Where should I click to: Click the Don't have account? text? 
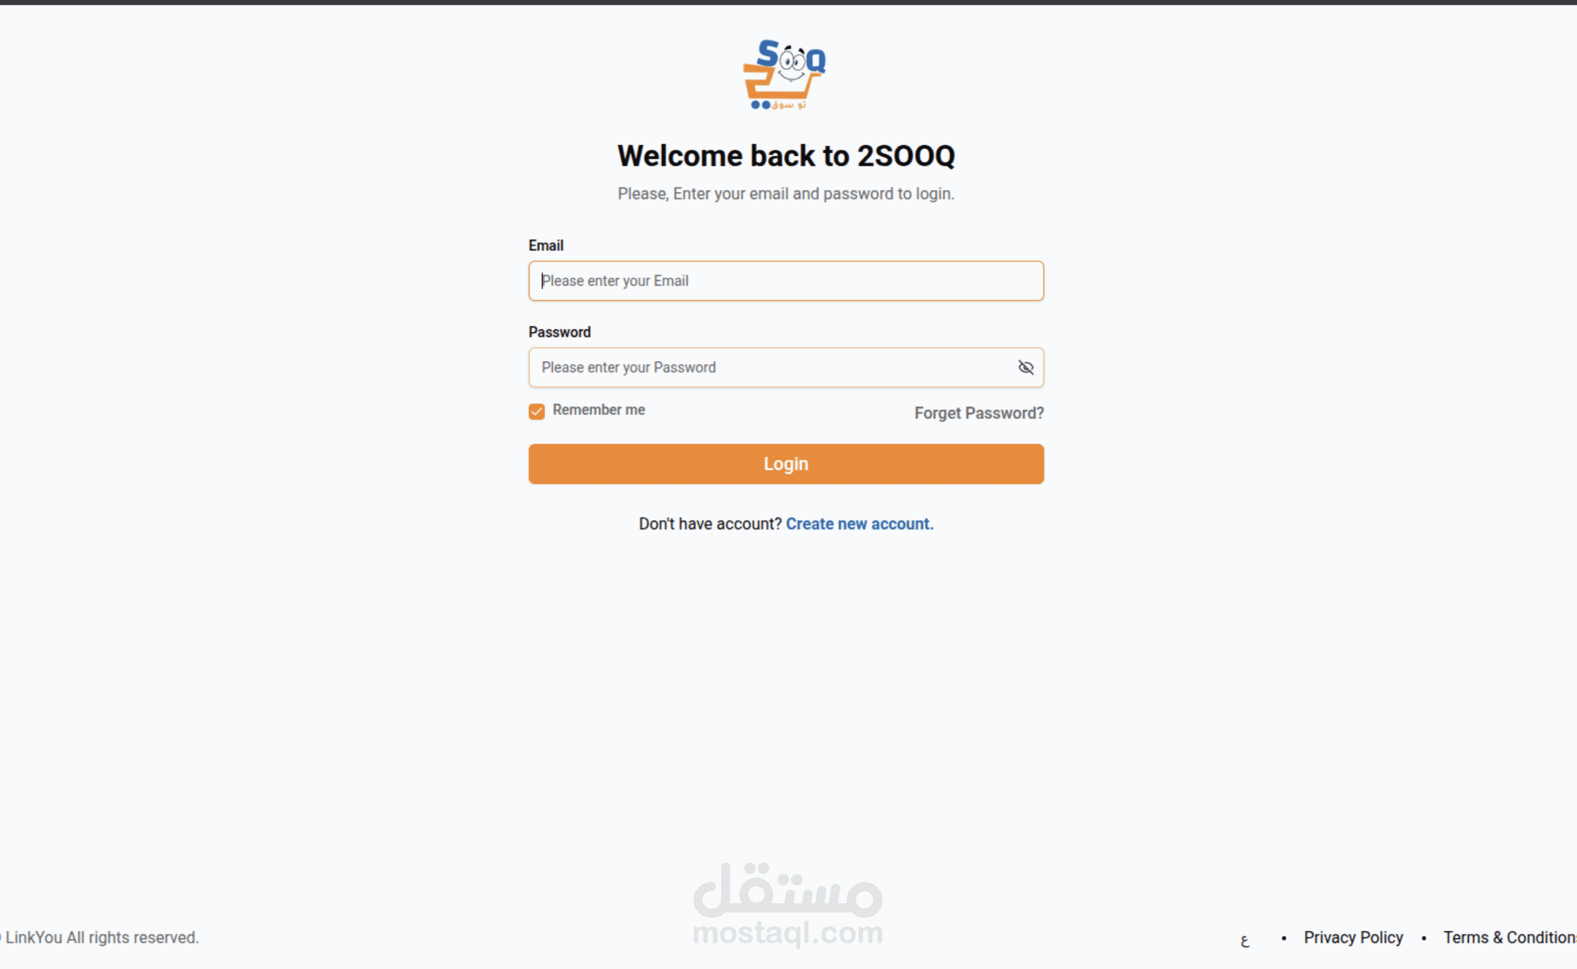tap(710, 524)
